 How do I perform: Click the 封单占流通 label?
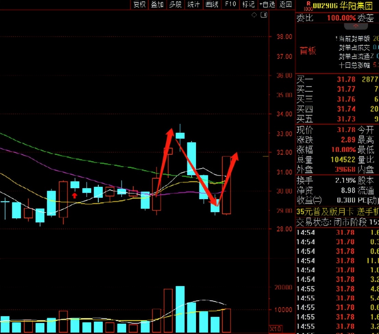356,56
